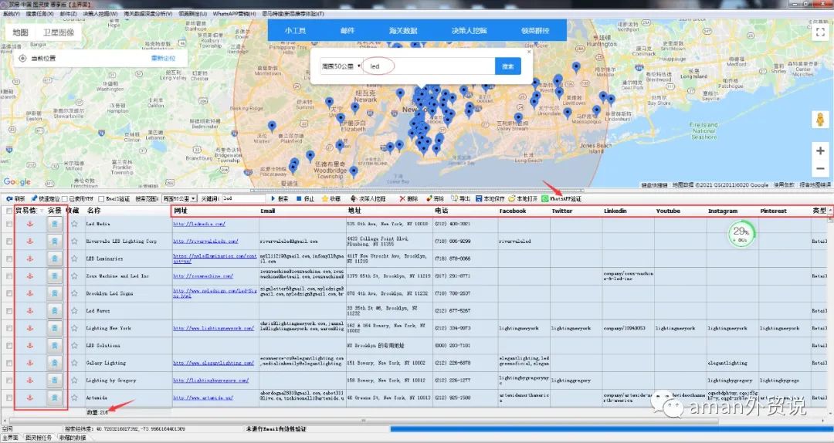Open the lightingnewyork.com website link

tap(213, 328)
